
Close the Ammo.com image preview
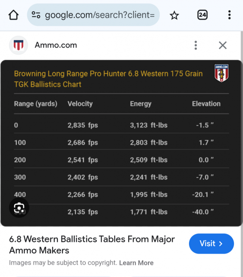click(223, 45)
